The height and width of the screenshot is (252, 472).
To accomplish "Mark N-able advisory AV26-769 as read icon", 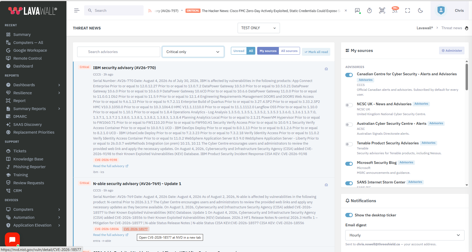I will tap(326, 185).
